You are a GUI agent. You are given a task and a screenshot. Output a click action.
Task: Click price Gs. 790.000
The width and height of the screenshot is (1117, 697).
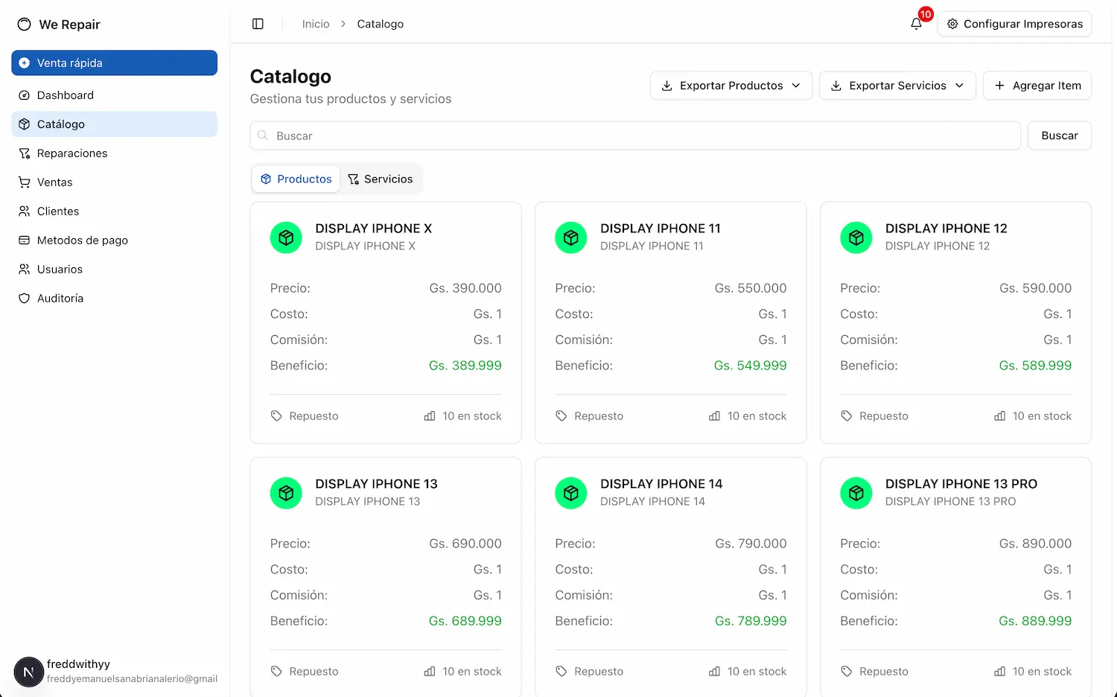(751, 544)
